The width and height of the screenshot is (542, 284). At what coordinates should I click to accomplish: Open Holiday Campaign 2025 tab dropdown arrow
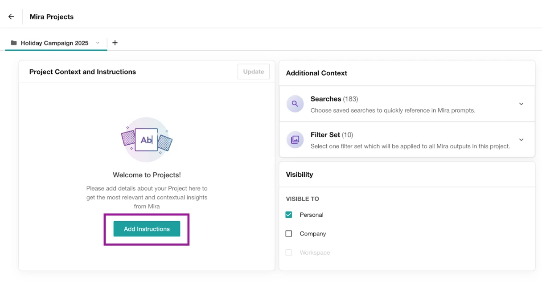click(x=98, y=43)
